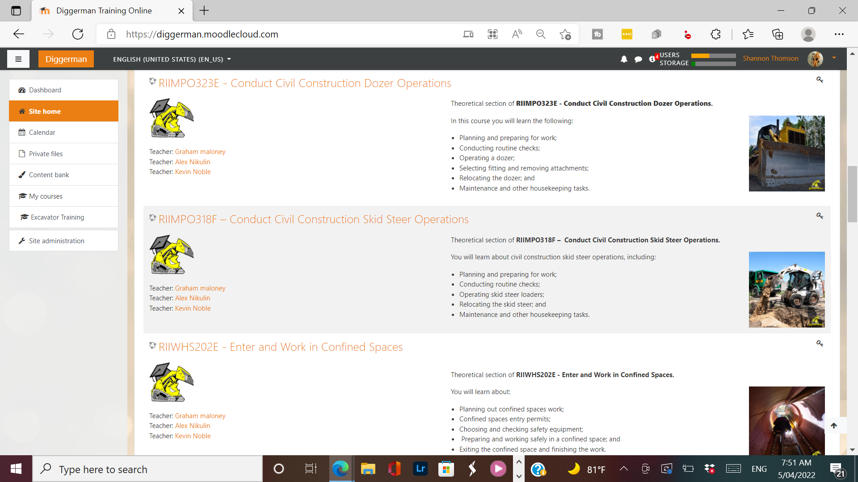Go to Site administration menu item

(x=56, y=241)
